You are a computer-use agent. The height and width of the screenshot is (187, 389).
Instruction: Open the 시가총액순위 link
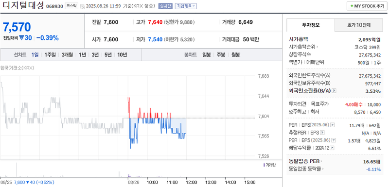tap(303, 47)
